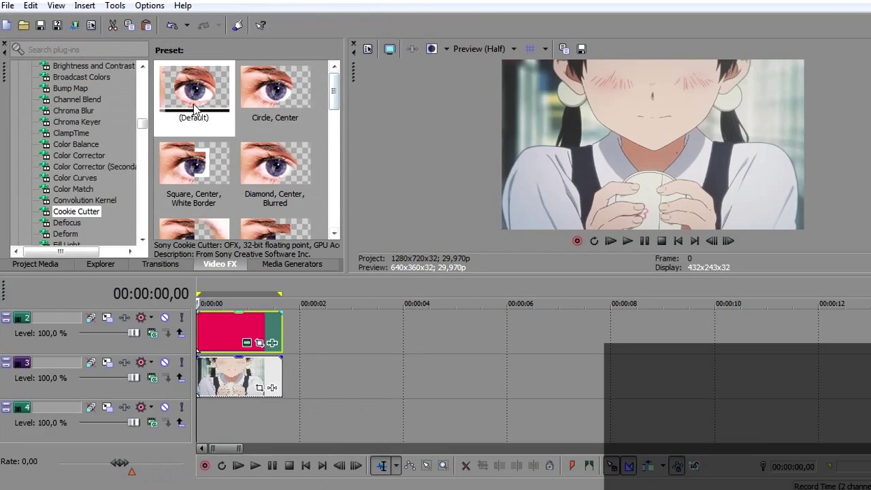871x490 pixels.
Task: Click the Split Screen View icon in preview
Action: [x=431, y=49]
